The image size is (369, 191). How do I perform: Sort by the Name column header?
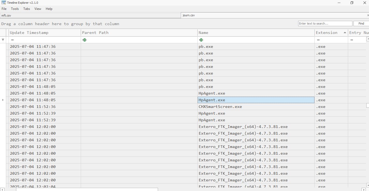(x=256, y=33)
